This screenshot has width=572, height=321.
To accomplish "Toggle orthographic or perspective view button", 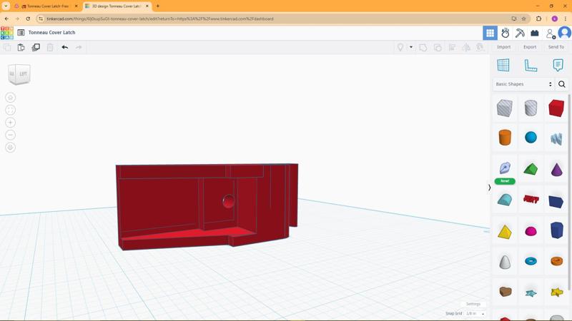I will tap(10, 148).
